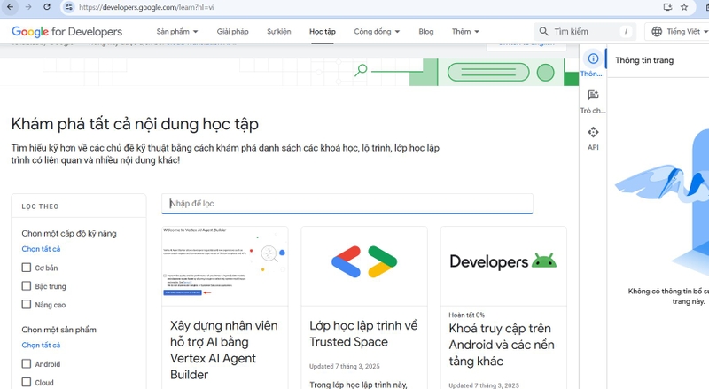
Task: Open the Giải pháp menu item
Action: pyautogui.click(x=232, y=32)
